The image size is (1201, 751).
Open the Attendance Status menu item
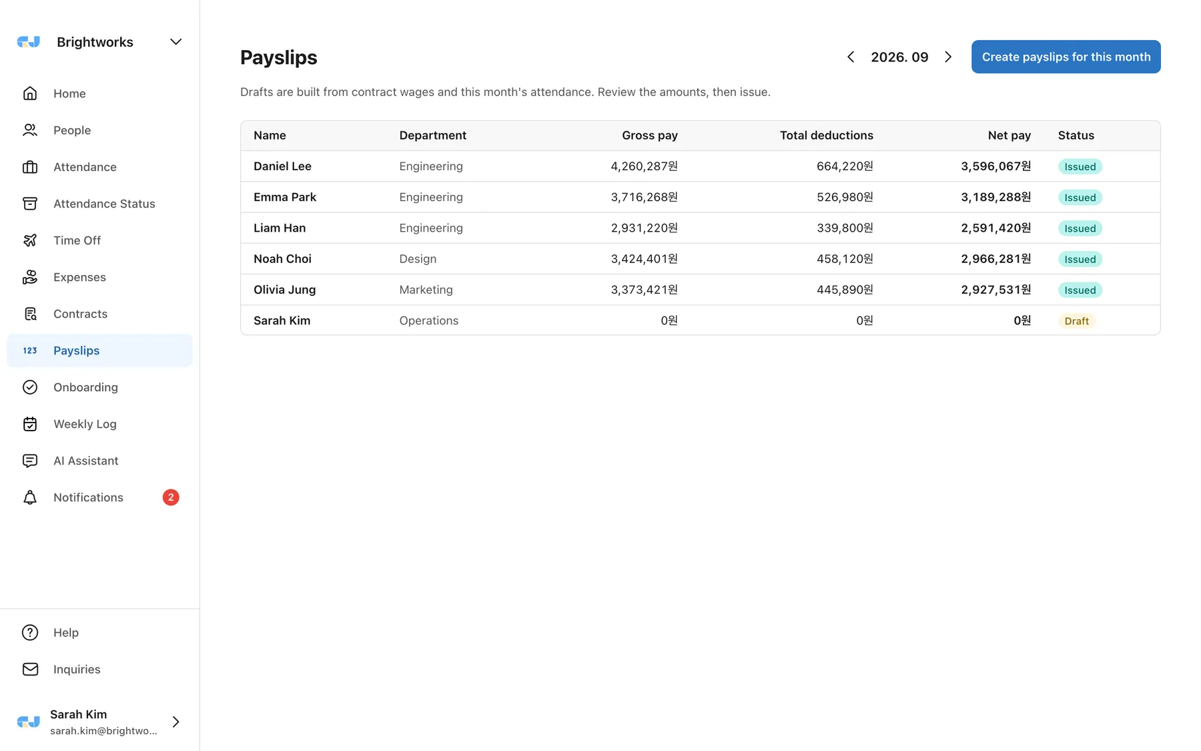pos(99,204)
